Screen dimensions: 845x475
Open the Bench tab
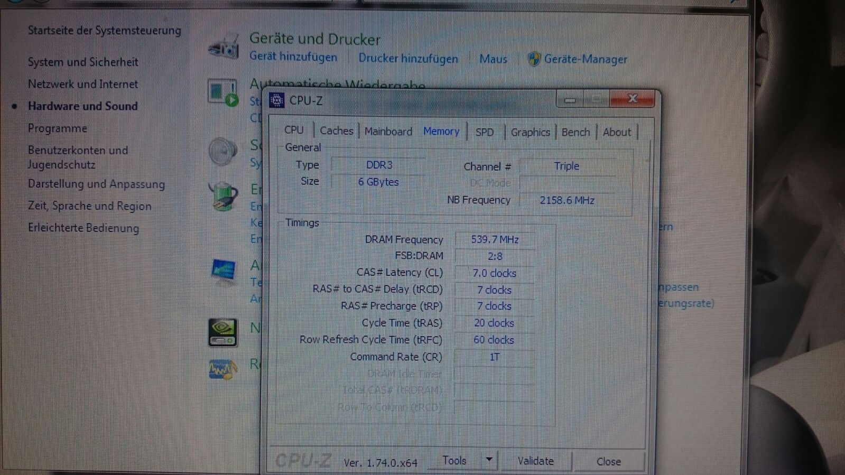[x=575, y=132]
